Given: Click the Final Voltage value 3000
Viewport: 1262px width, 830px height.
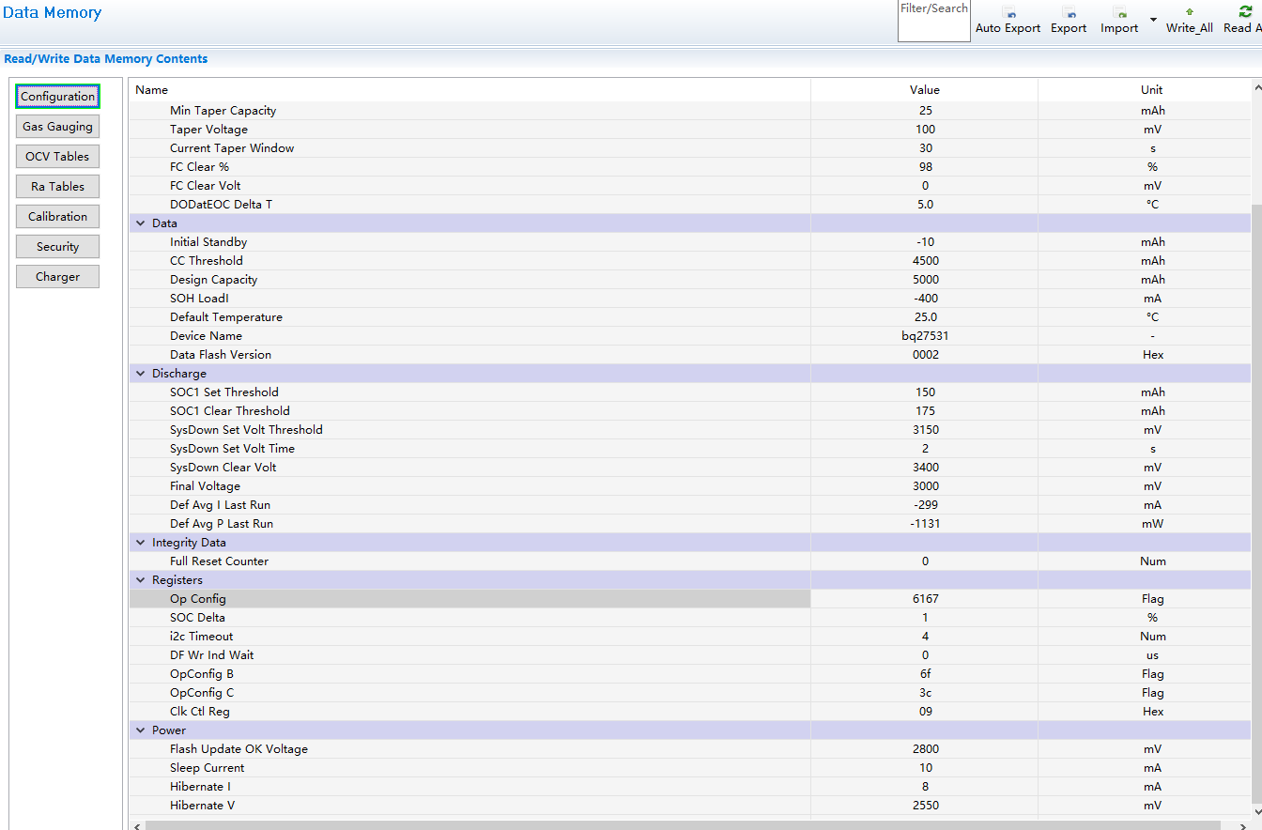Looking at the screenshot, I should tap(925, 486).
